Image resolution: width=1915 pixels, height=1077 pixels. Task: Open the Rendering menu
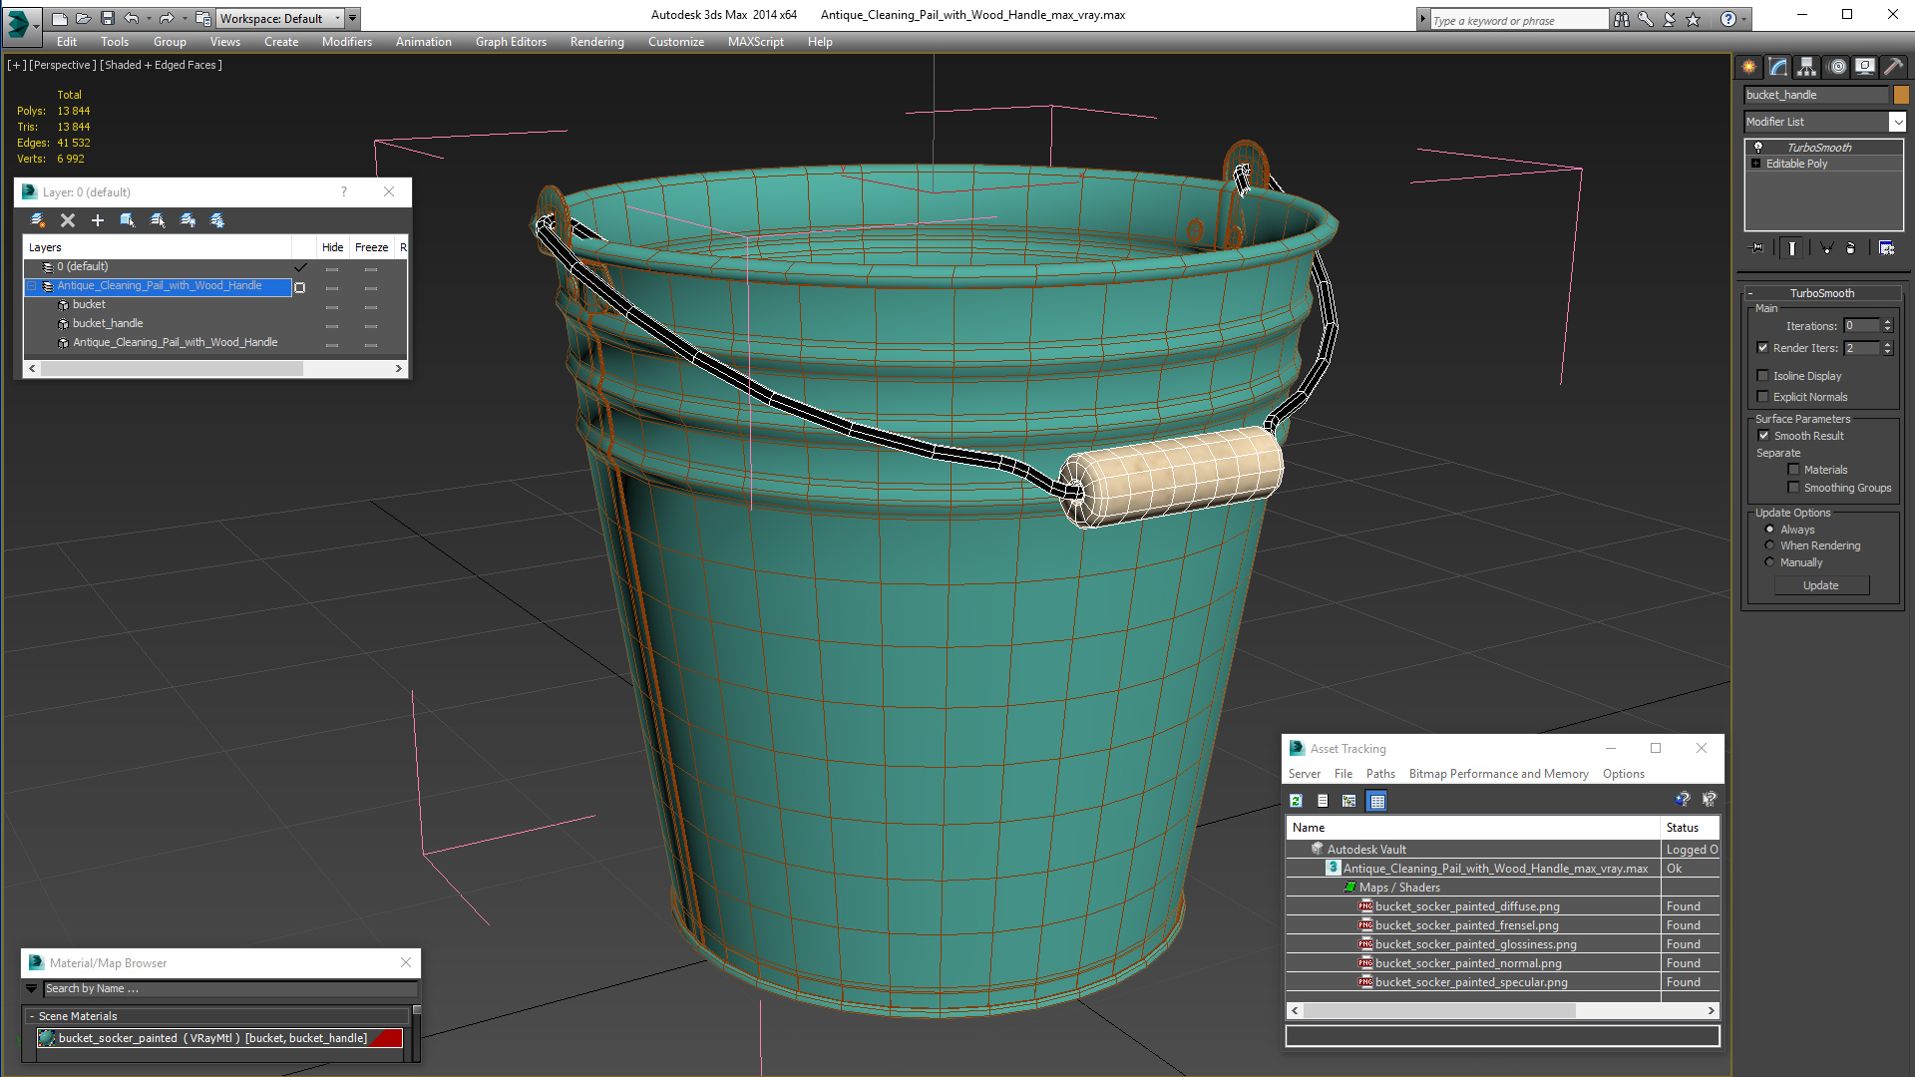[597, 42]
